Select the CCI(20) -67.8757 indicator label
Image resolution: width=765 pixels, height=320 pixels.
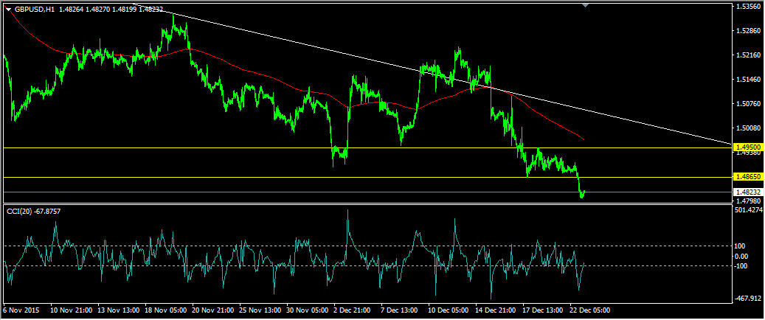pos(34,211)
